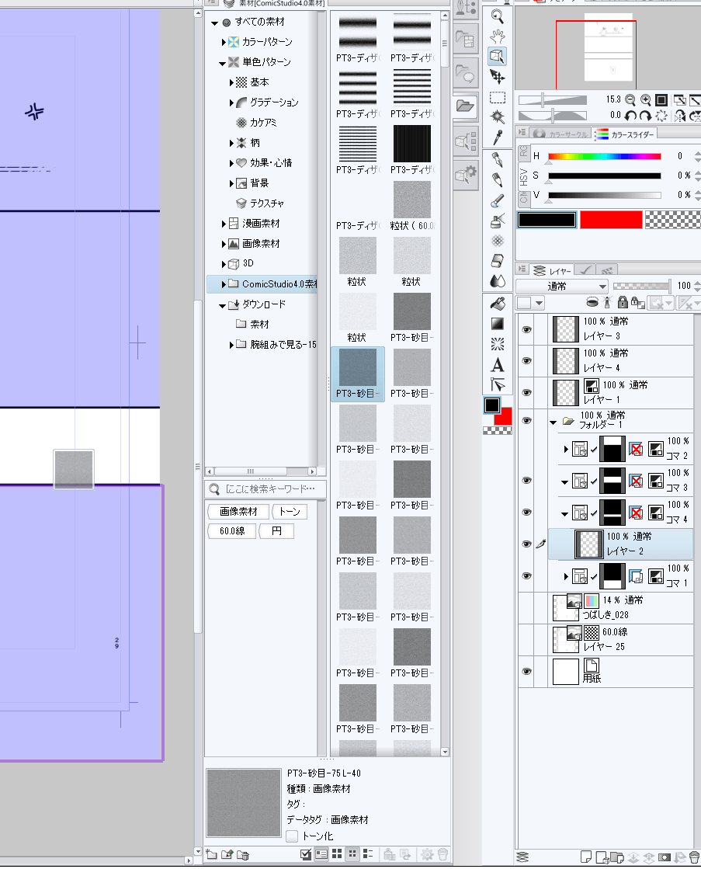
Task: Click the material search keyword field
Action: point(270,489)
